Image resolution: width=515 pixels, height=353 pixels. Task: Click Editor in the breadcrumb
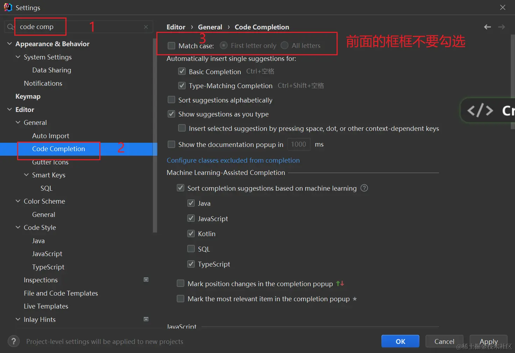[x=176, y=27]
